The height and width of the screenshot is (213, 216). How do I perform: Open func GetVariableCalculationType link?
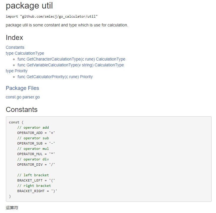point(70,65)
